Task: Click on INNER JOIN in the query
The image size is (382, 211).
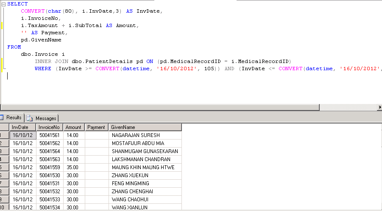Action: pos(52,61)
